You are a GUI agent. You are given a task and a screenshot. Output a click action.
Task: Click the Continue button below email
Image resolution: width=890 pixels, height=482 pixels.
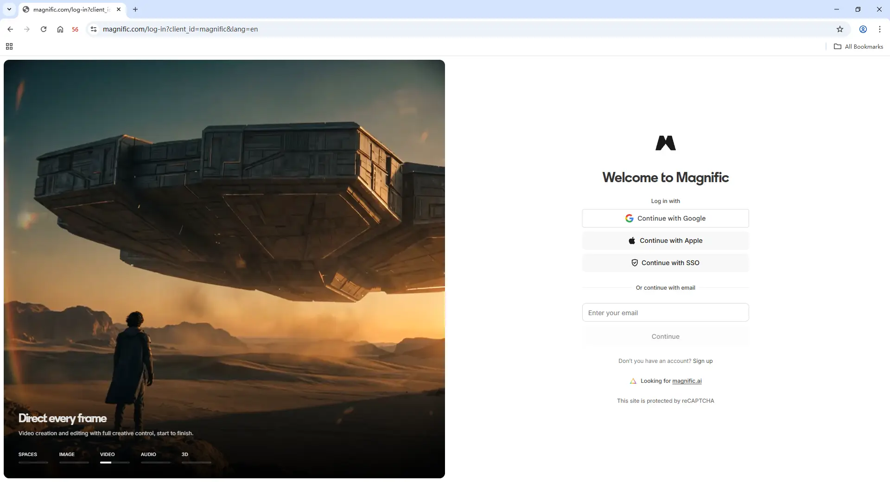pos(666,336)
